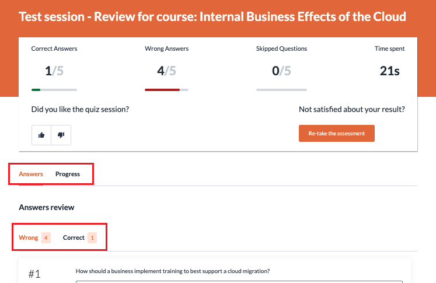Open the Progress tab
Viewport: 436px width, 283px height.
coord(68,174)
